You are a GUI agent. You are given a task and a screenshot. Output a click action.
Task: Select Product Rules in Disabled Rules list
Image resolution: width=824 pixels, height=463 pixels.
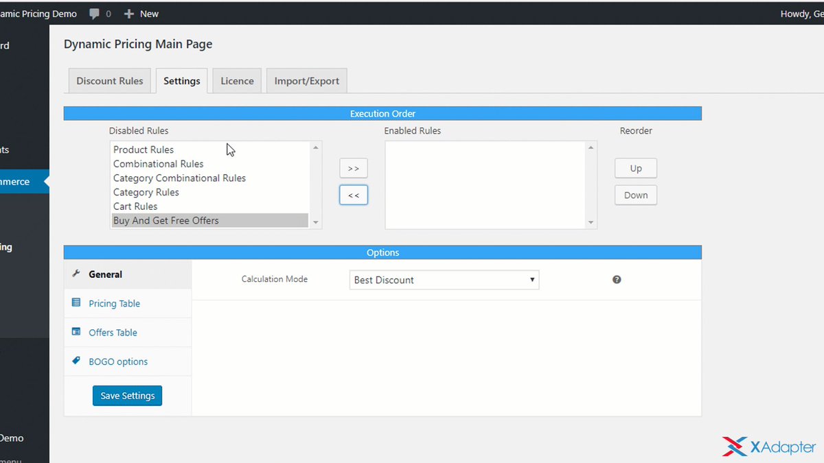coord(210,150)
